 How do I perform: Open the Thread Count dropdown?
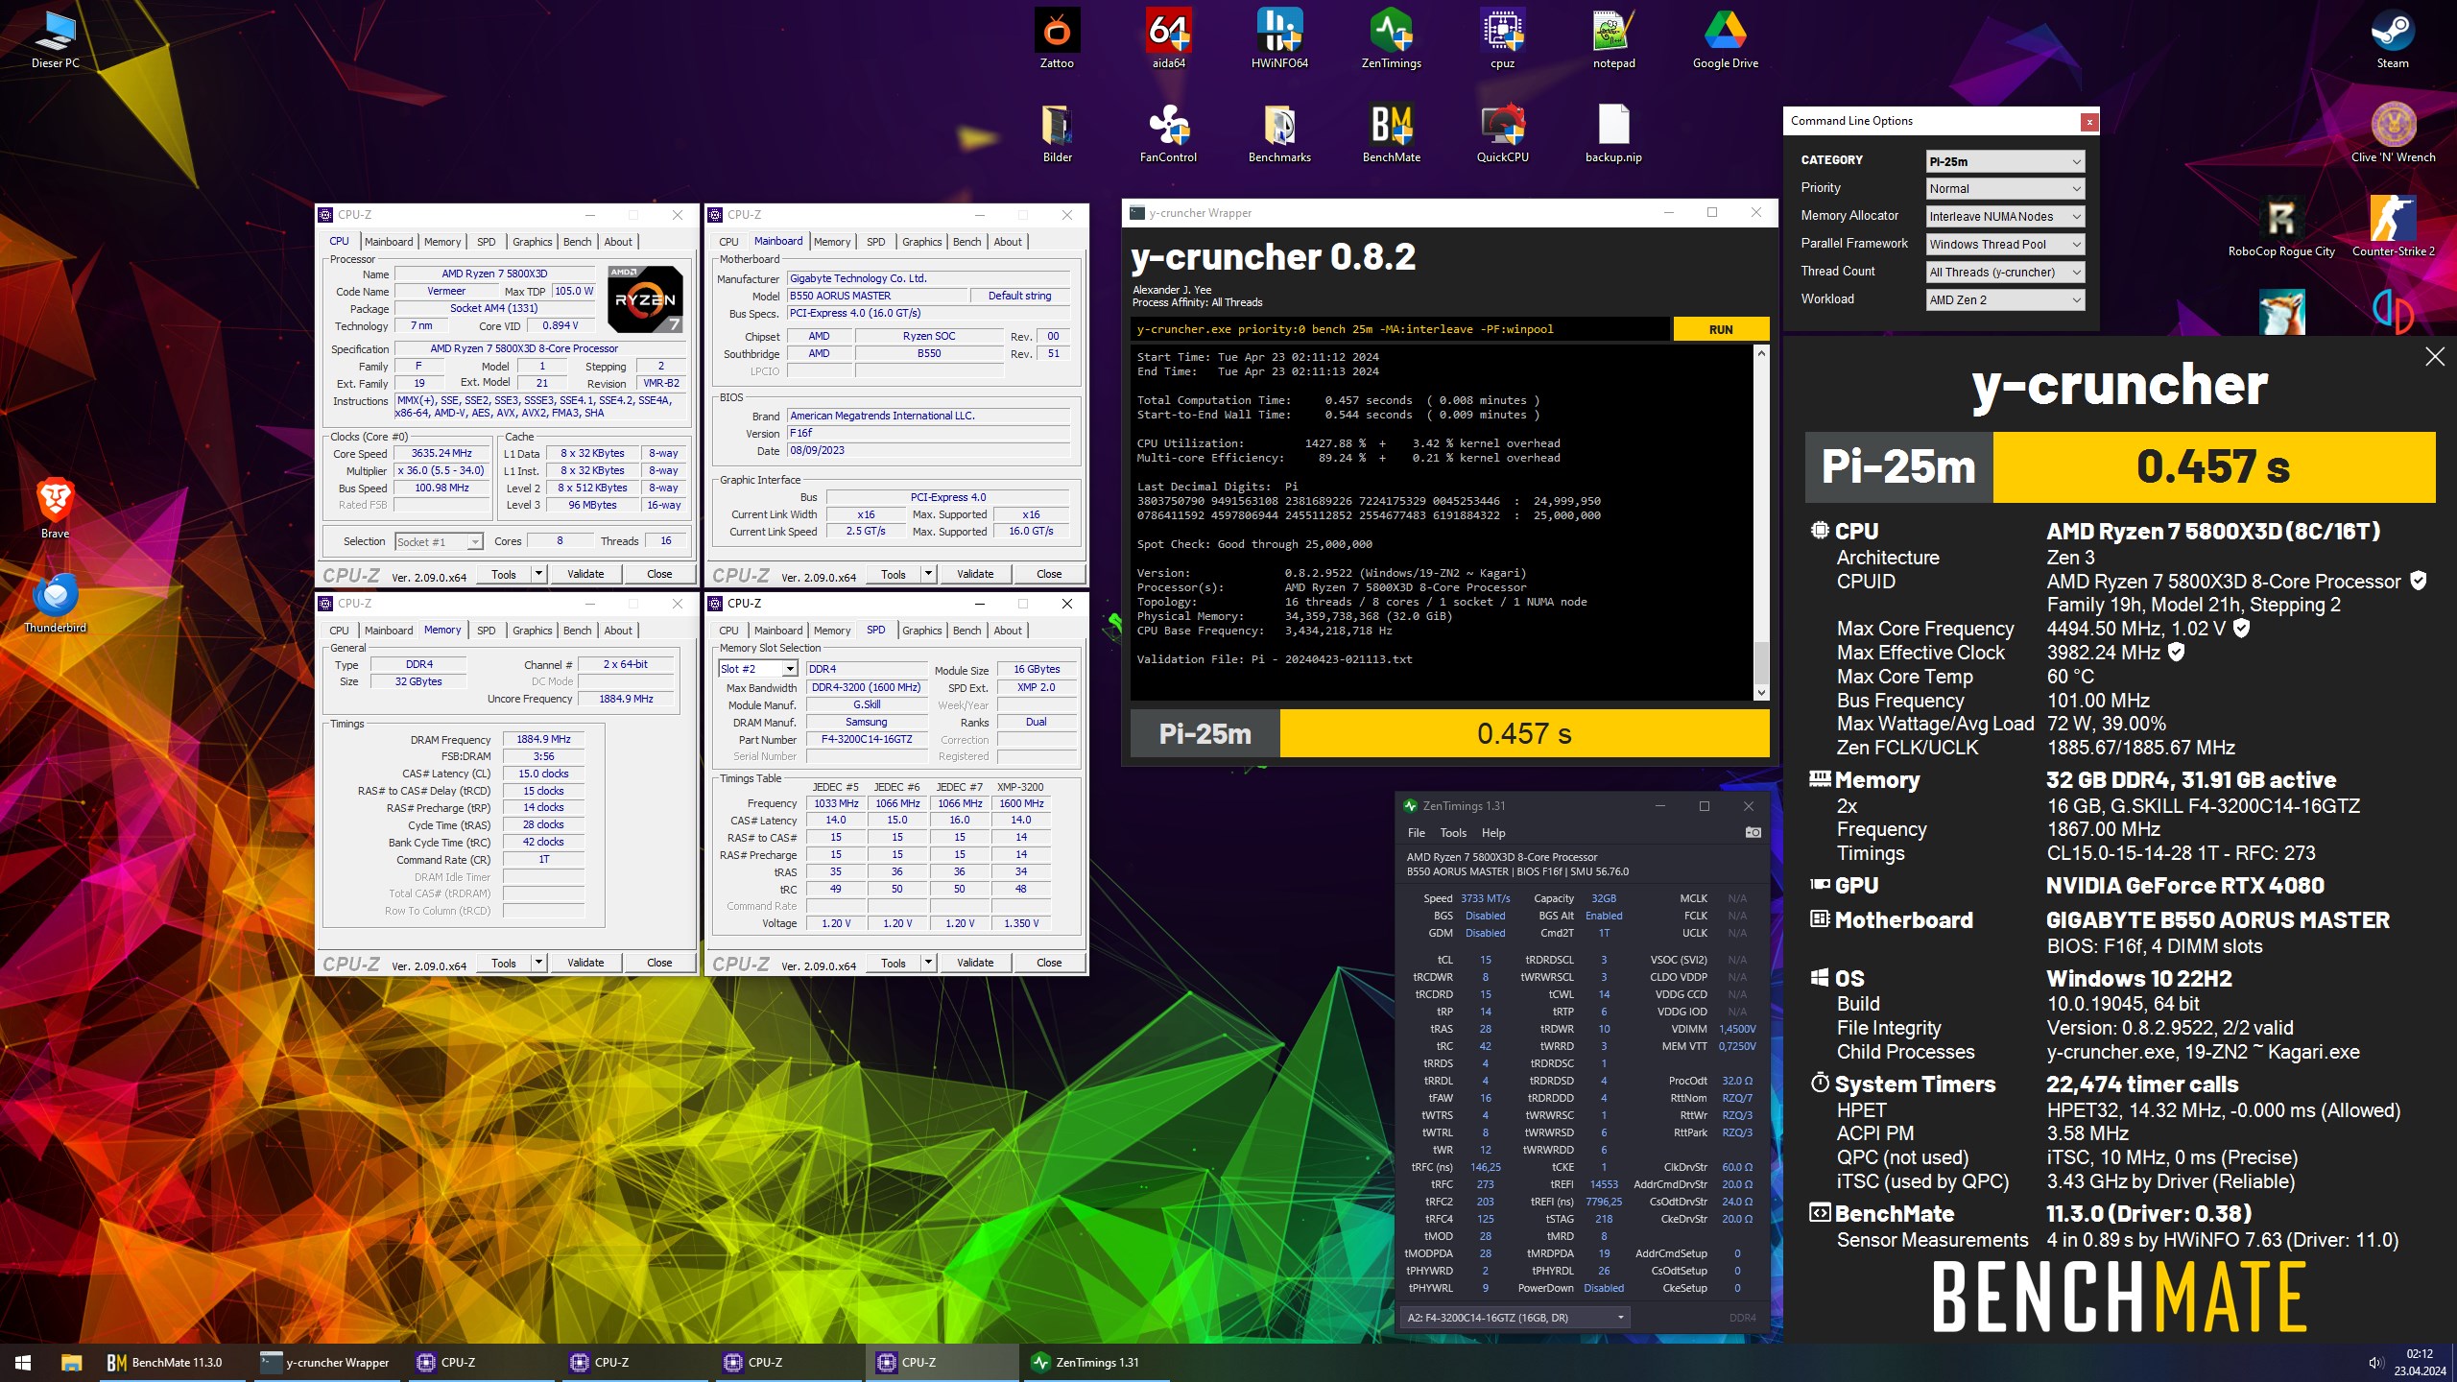2005,273
